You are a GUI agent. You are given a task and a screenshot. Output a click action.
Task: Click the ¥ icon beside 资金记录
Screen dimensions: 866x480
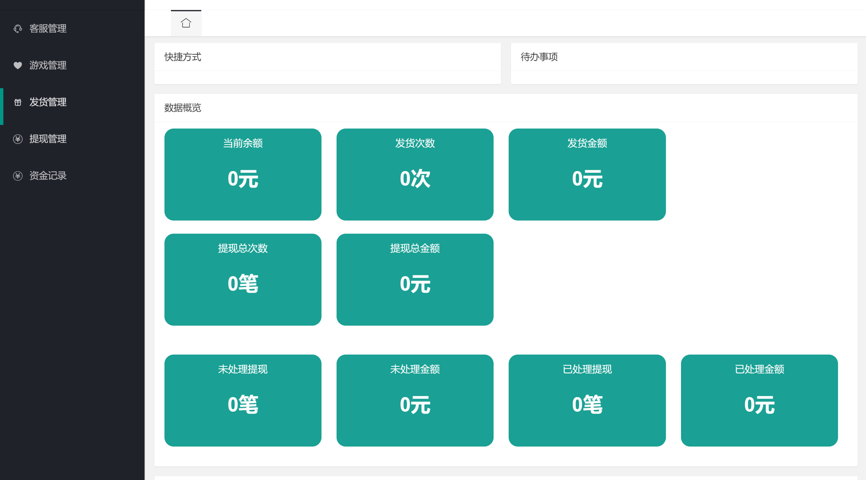tap(18, 176)
